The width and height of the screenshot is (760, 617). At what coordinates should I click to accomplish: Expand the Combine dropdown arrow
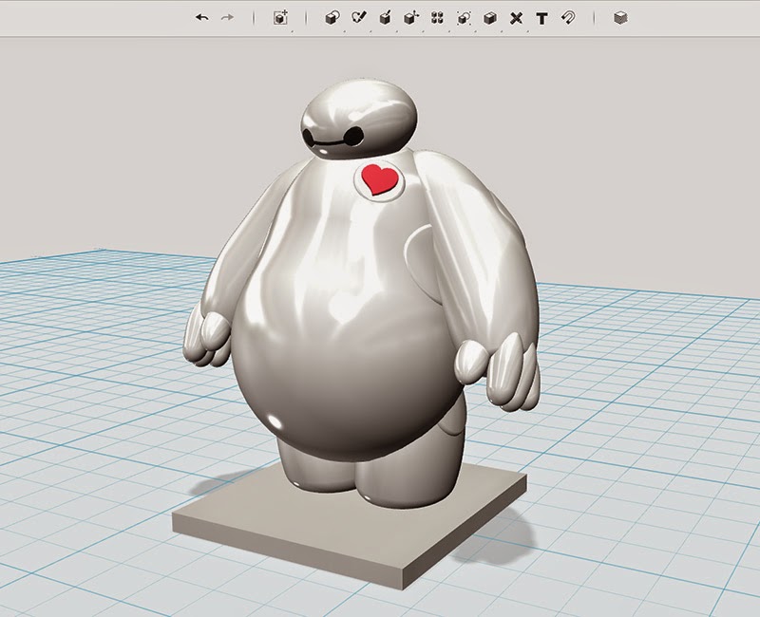(502, 31)
